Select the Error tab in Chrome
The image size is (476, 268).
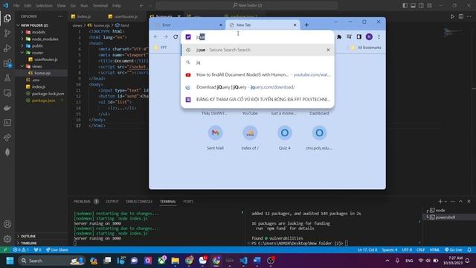point(187,25)
